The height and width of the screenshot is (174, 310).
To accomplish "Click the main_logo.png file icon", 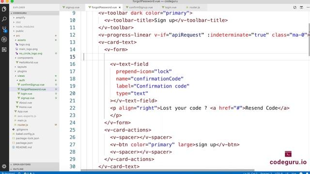I will tap(17, 49).
